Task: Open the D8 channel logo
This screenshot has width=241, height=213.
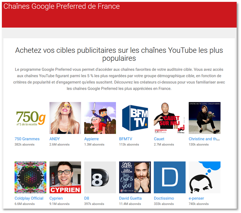Action: pyautogui.click(x=100, y=177)
